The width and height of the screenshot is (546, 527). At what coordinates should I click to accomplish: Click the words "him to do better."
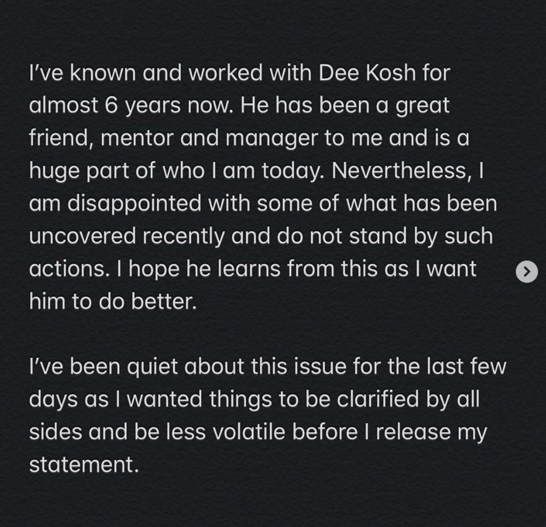pos(113,301)
